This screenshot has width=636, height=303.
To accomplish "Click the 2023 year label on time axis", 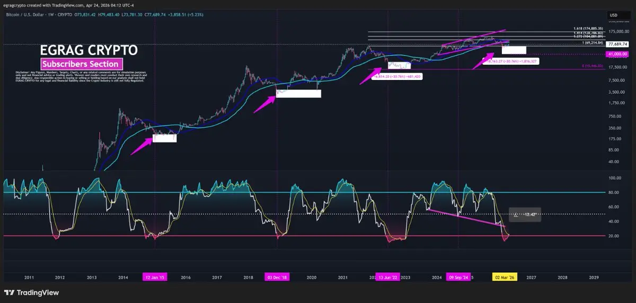I will click(x=405, y=277).
